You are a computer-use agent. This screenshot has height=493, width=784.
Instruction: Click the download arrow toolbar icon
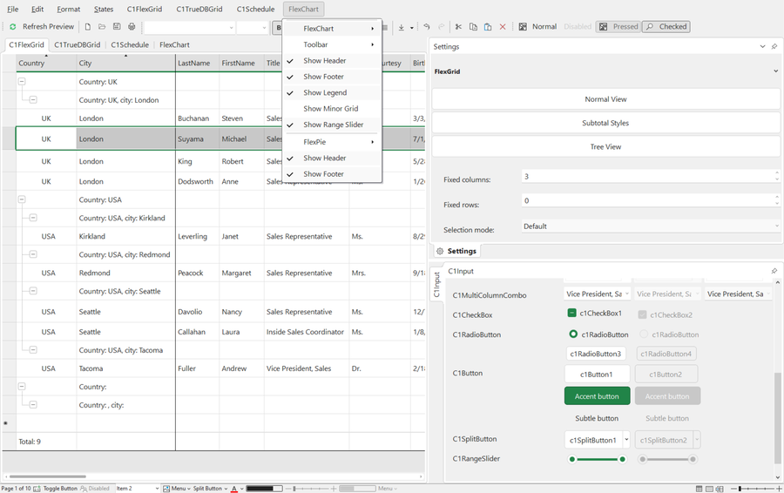tap(401, 27)
